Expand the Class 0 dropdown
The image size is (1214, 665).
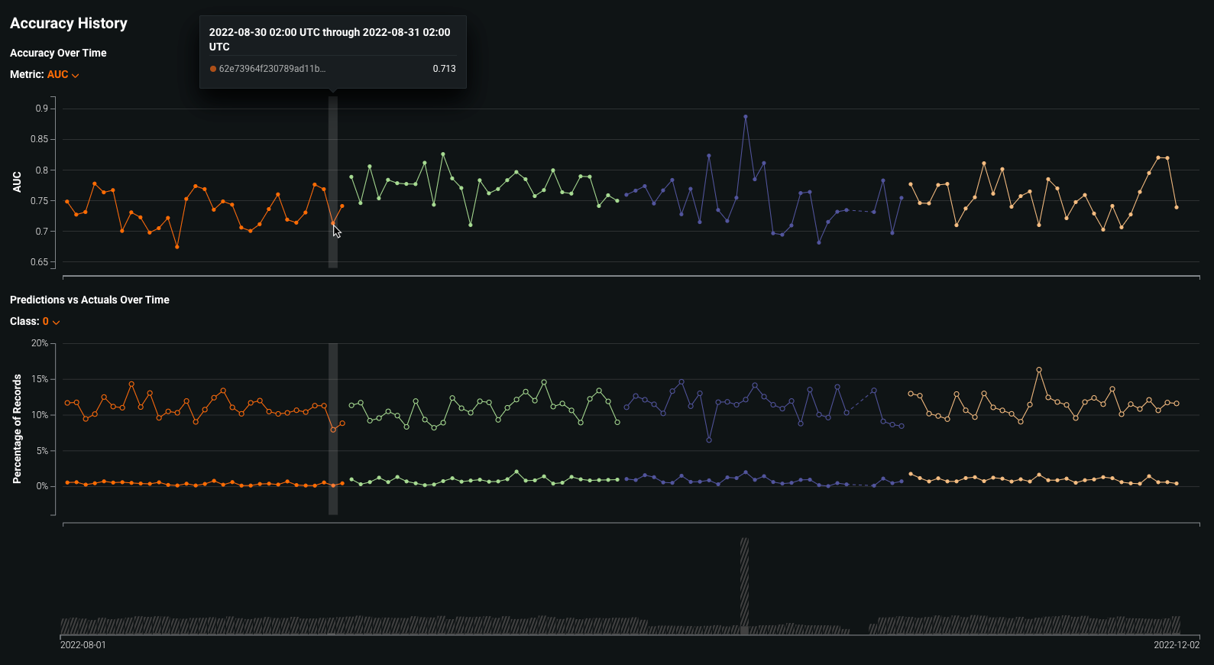(46, 322)
